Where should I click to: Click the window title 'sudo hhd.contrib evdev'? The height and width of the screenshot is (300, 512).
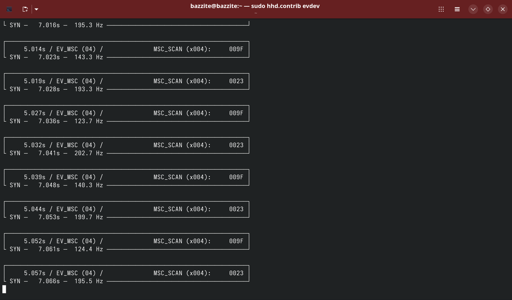[285, 6]
